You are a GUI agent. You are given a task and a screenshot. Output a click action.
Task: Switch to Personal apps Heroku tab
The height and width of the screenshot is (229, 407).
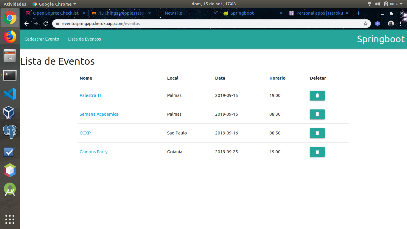(316, 13)
